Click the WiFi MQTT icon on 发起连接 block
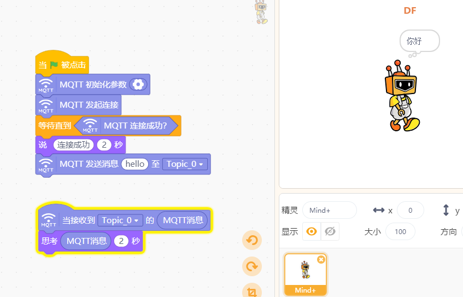The height and width of the screenshot is (297, 463). pos(46,104)
